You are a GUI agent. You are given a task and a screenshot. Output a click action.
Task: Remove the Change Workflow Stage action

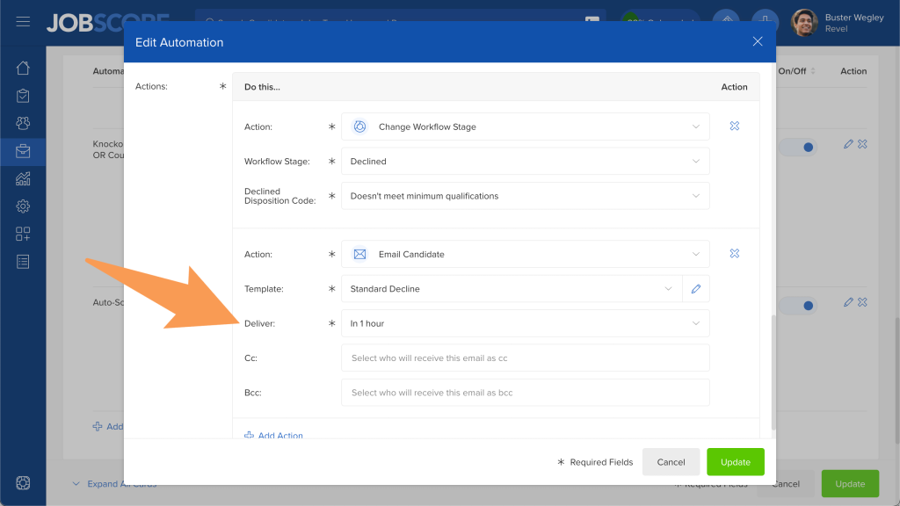point(734,126)
